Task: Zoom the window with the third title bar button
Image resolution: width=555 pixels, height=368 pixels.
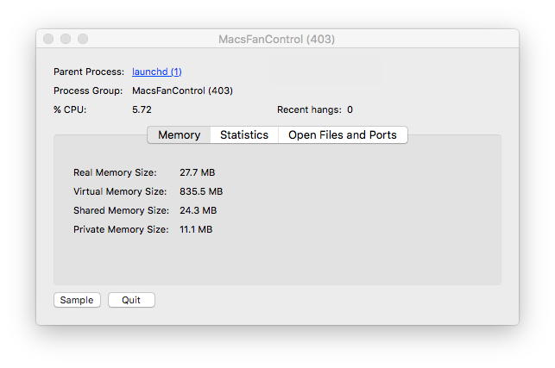Action: pos(83,39)
